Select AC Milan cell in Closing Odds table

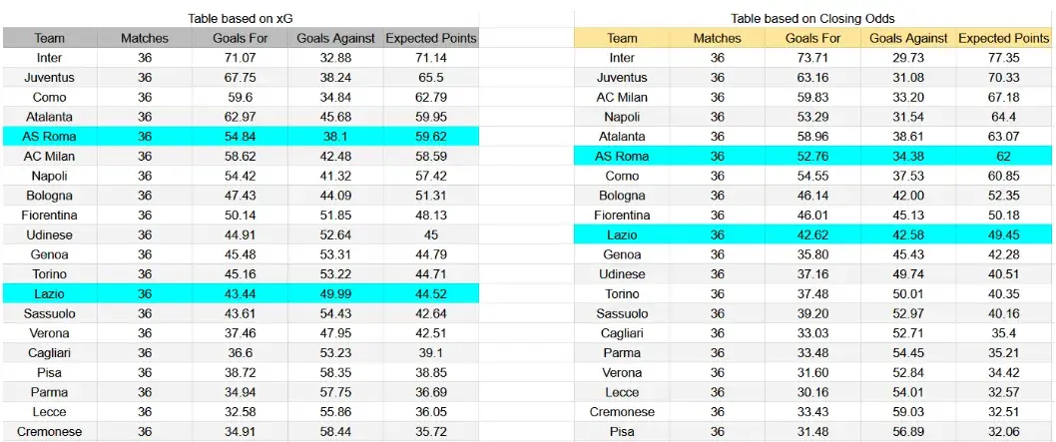[x=622, y=98]
